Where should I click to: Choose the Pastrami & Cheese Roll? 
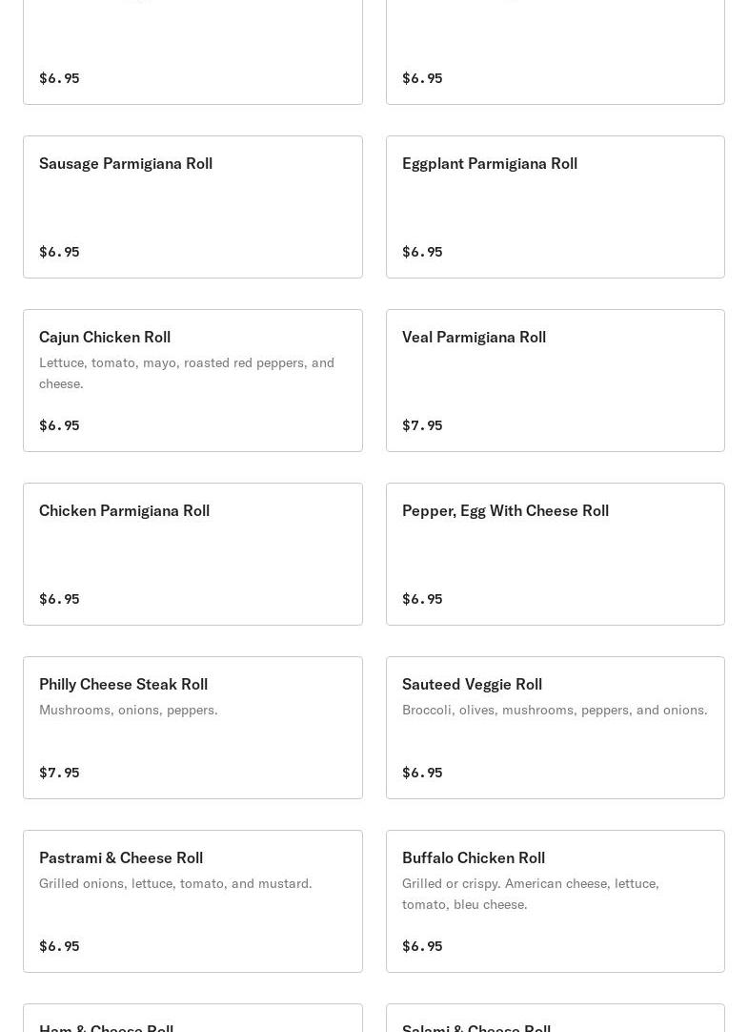[x=192, y=901]
